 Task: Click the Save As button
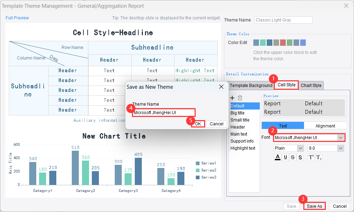tap(314, 206)
